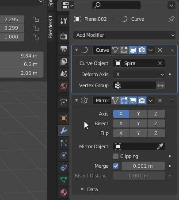Click the Merge distance 0.001 m field
The height and width of the screenshot is (200, 179).
click(143, 166)
